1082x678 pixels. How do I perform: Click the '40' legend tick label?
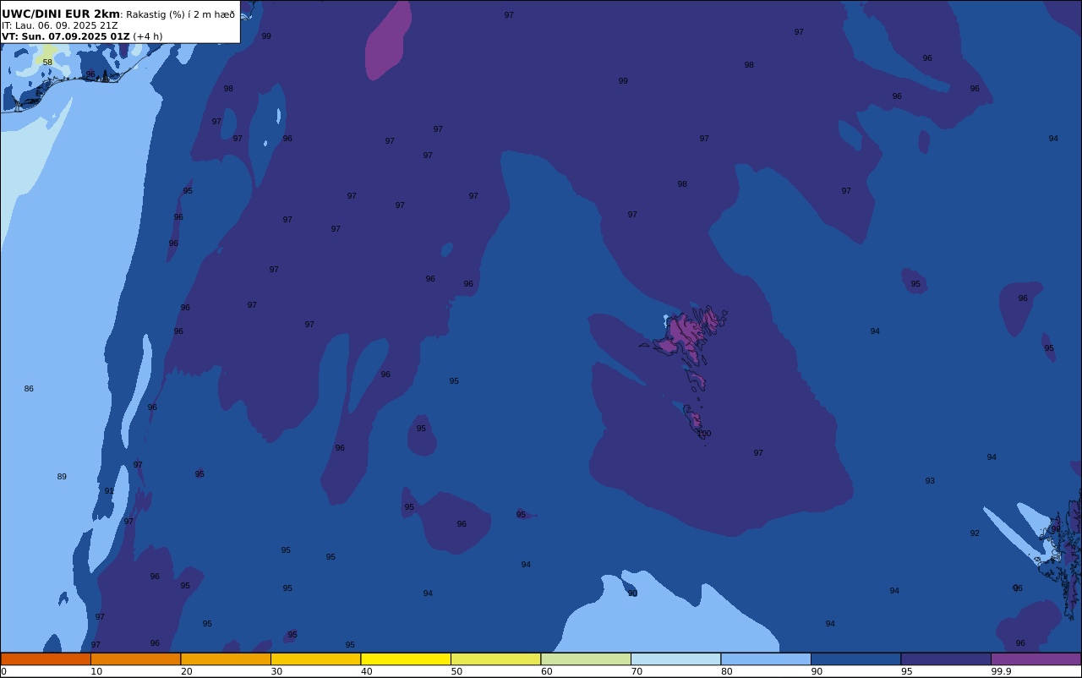click(x=367, y=671)
